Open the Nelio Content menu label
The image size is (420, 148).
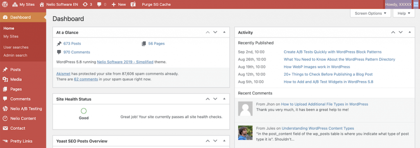23,119
